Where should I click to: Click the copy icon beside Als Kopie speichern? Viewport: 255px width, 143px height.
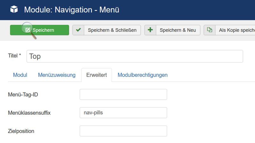[x=209, y=30]
